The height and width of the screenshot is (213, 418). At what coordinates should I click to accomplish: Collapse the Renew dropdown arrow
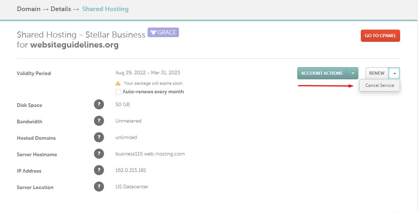[394, 73]
